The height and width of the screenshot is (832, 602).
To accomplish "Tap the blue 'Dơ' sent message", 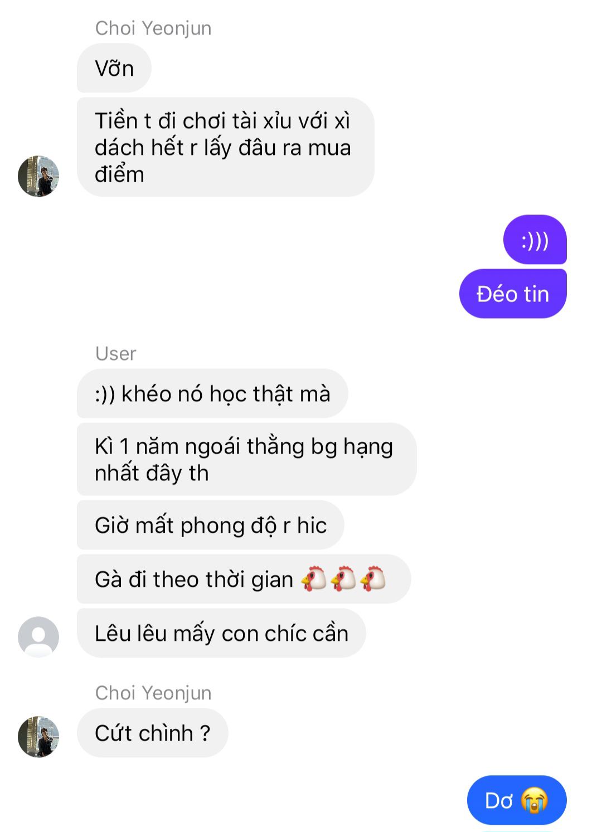I will pyautogui.click(x=517, y=800).
